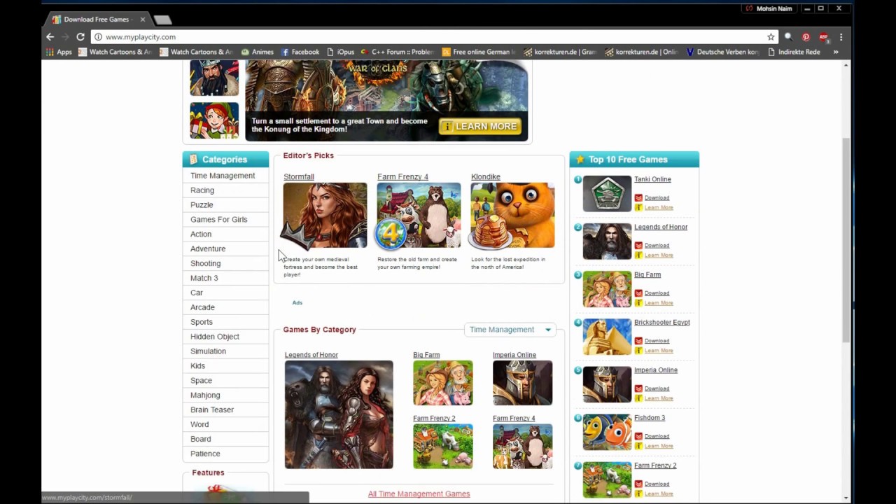Click the Tanki Online icon in Top 10
The image size is (896, 504).
click(x=607, y=193)
